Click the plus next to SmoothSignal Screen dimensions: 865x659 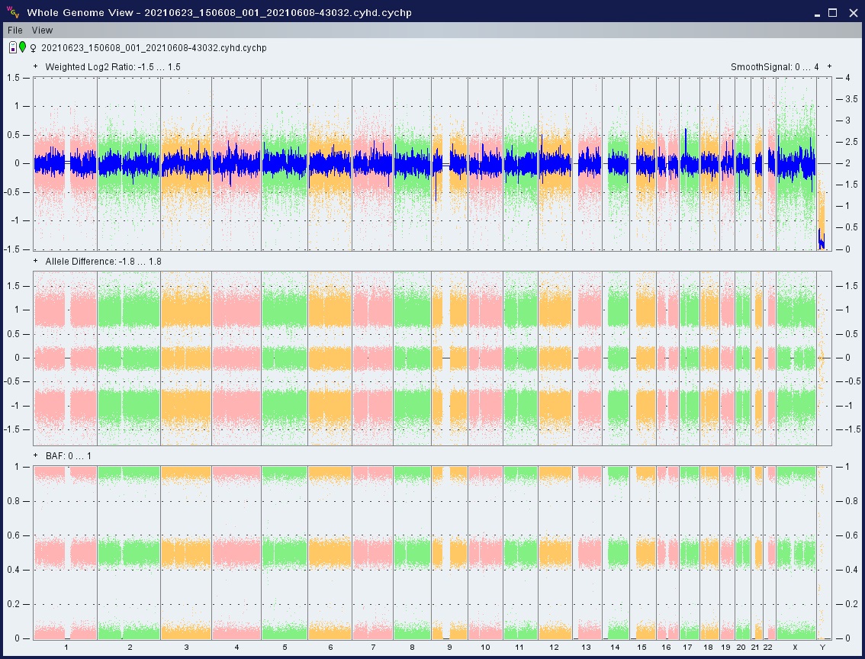(829, 67)
